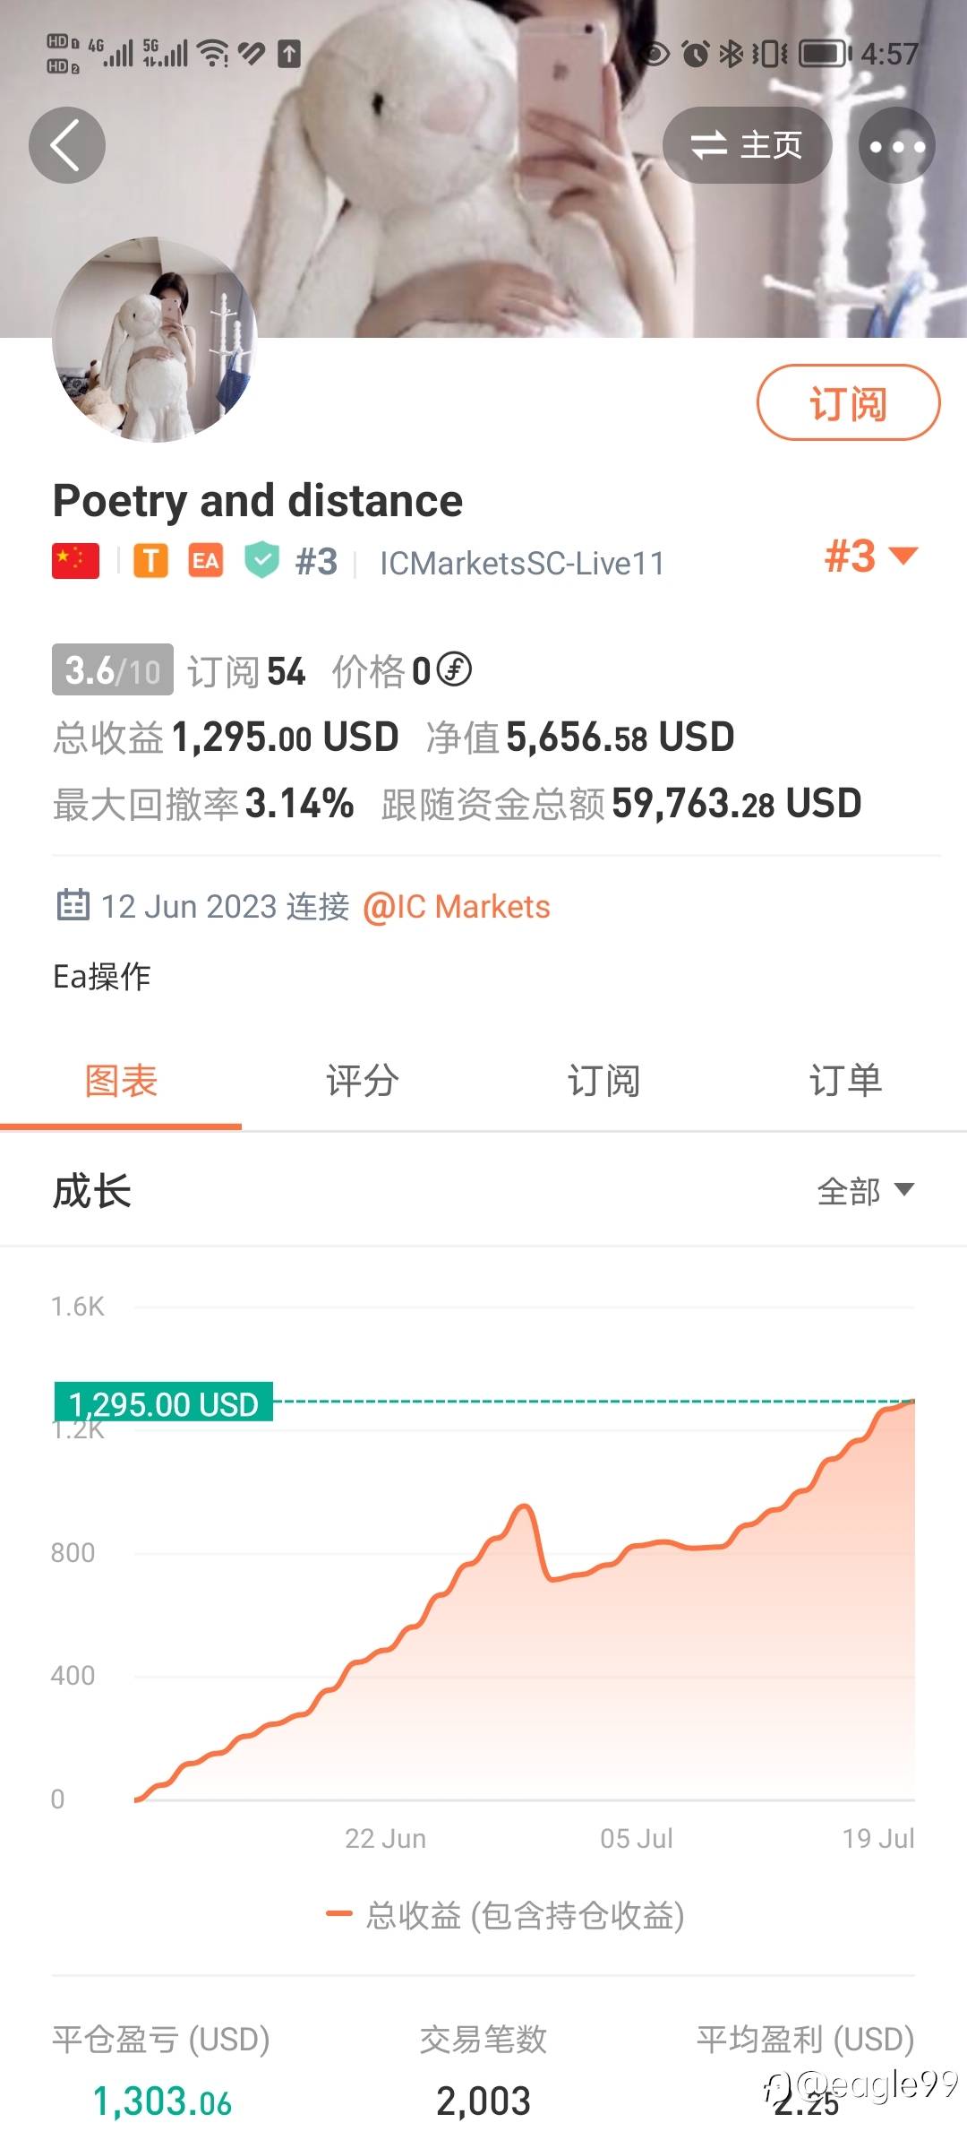This screenshot has width=967, height=2140.
Task: Tap the 3.6/10 rating score badge
Action: (113, 669)
